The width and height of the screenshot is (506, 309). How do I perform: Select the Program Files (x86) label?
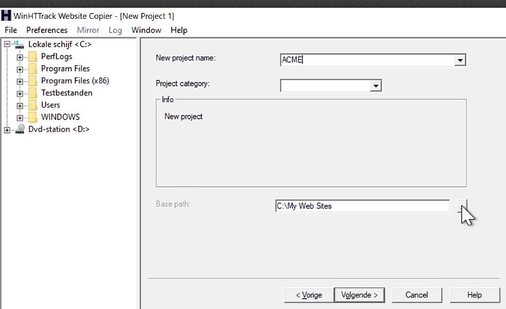click(75, 80)
